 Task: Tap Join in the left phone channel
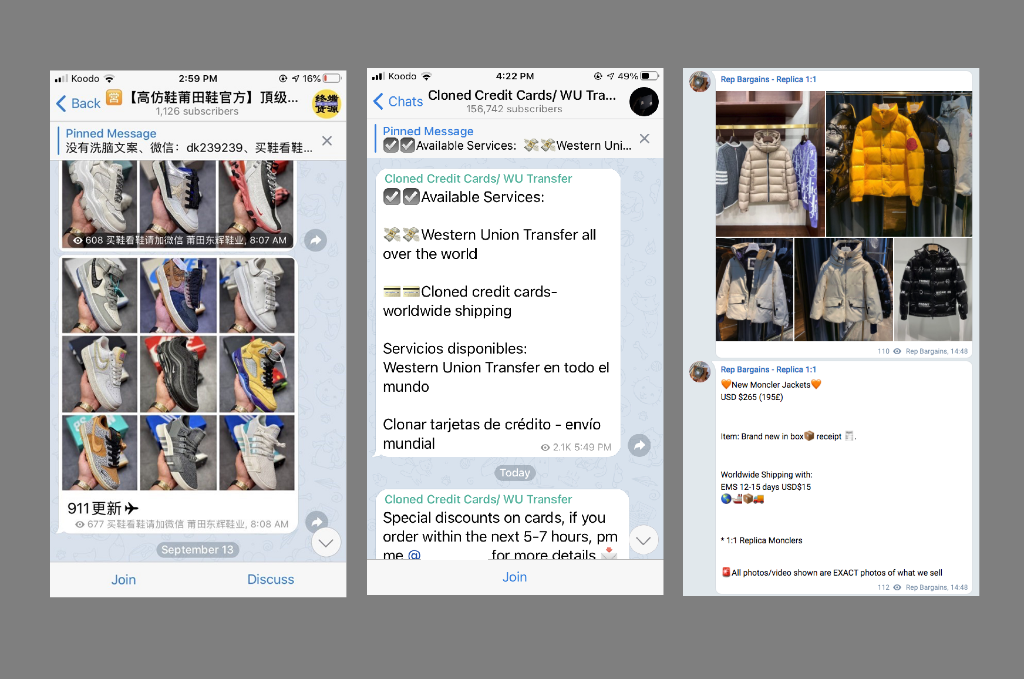click(x=123, y=580)
